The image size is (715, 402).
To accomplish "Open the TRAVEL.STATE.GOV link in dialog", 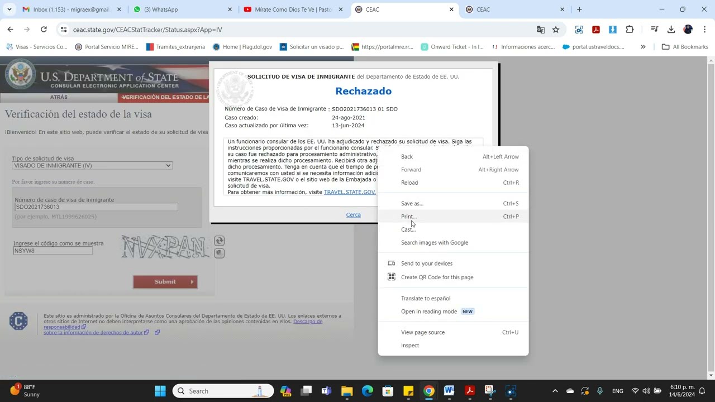I will point(350,192).
